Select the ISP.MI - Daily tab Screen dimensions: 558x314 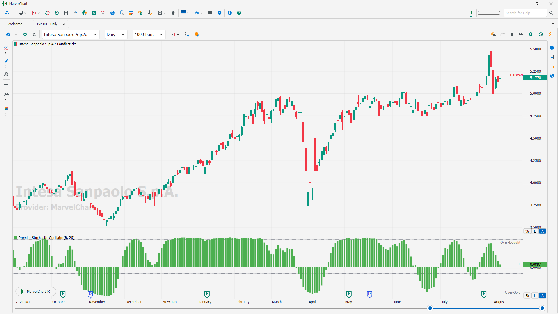pos(47,24)
